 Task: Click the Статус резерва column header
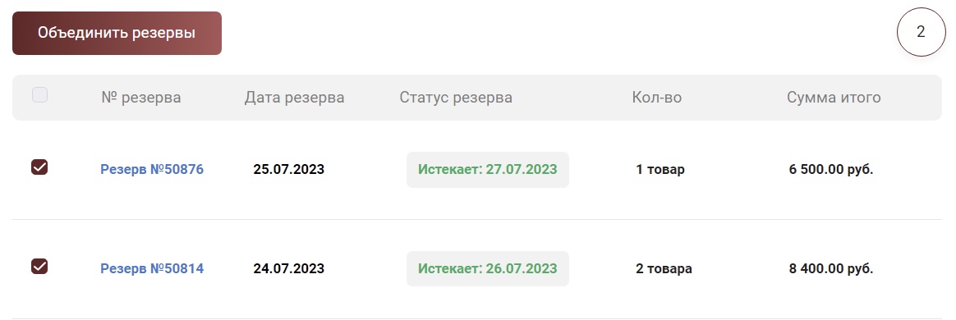coord(456,98)
